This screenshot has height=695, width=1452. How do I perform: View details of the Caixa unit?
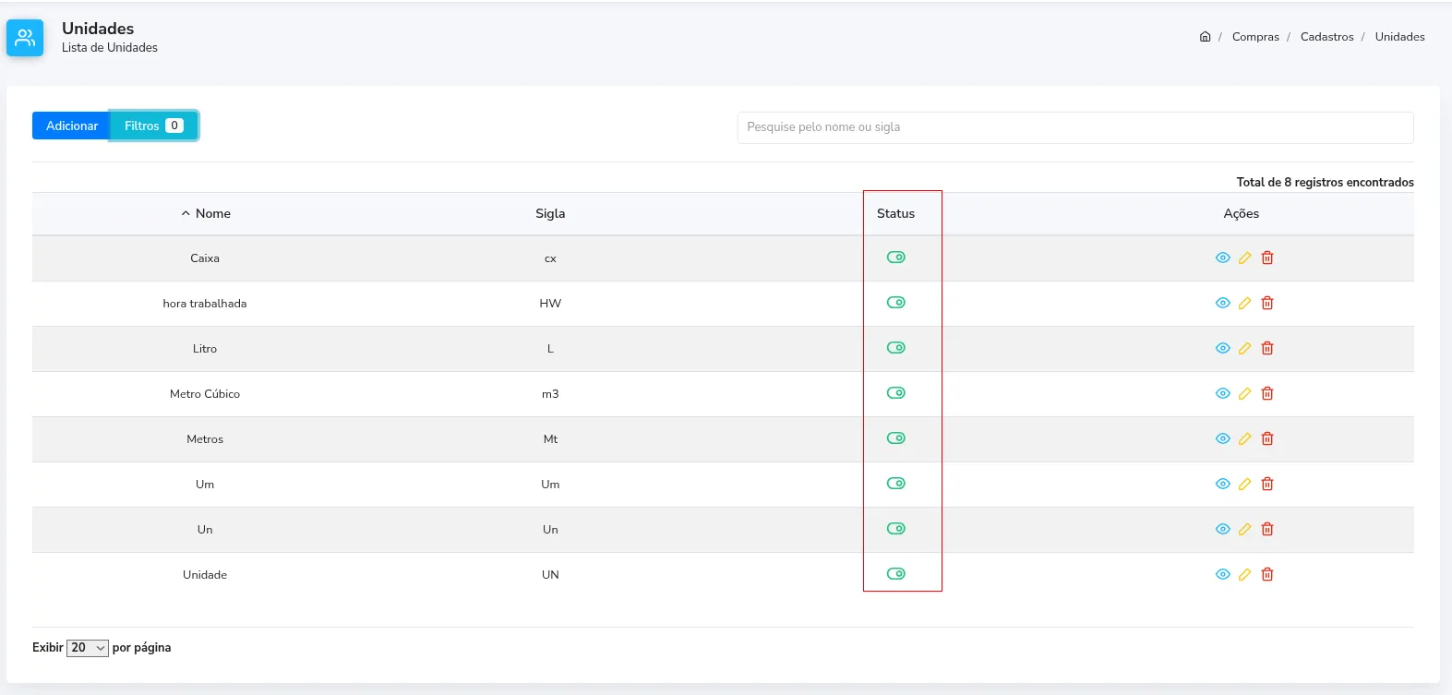[x=1223, y=258]
